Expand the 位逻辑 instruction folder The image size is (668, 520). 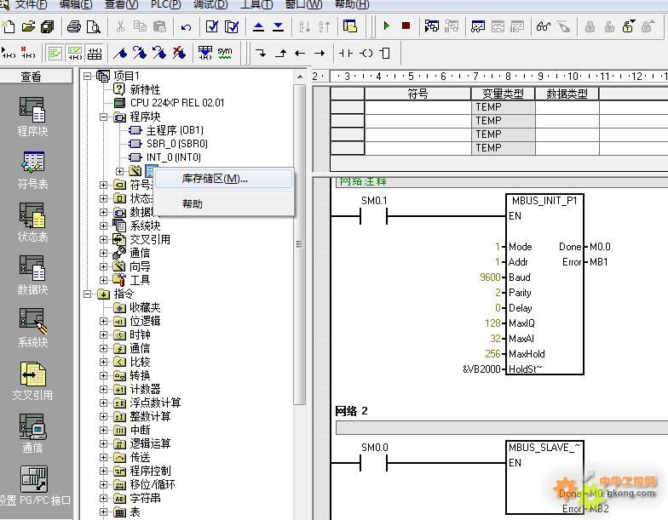(x=103, y=321)
